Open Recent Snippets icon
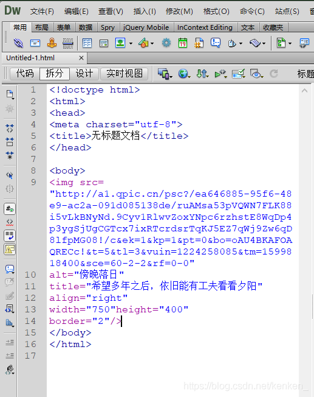Screen dimensions: 314x397 (10, 309)
